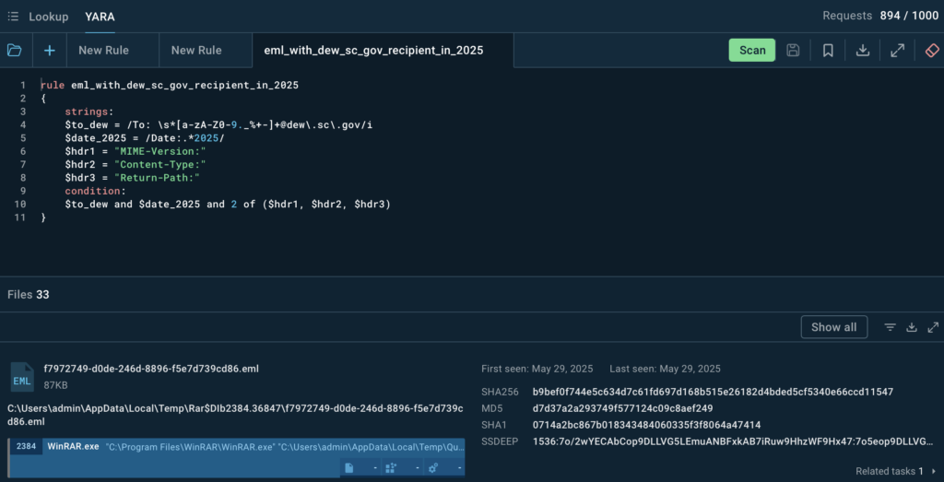The image size is (944, 482).
Task: Expand the editor to fullscreen
Action: 897,50
